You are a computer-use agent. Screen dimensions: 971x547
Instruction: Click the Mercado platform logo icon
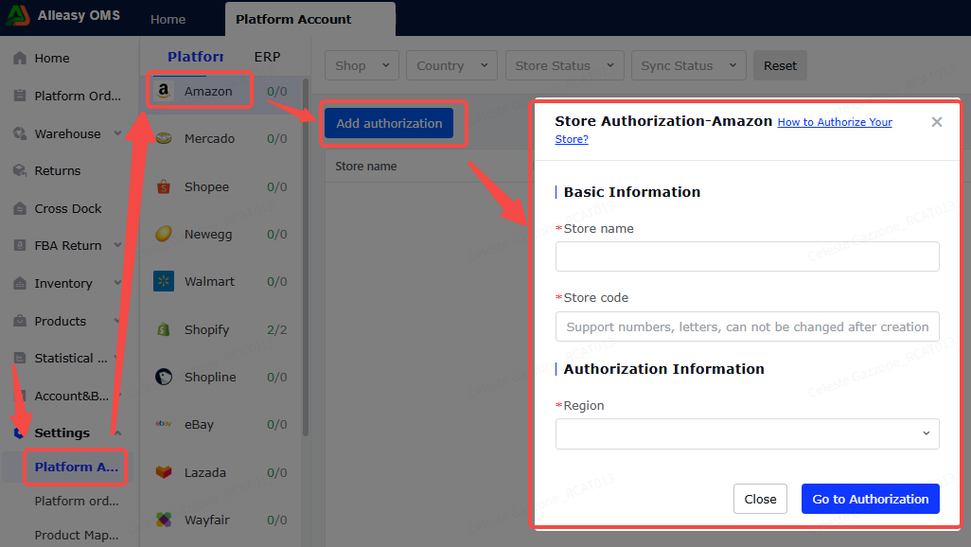click(x=164, y=138)
